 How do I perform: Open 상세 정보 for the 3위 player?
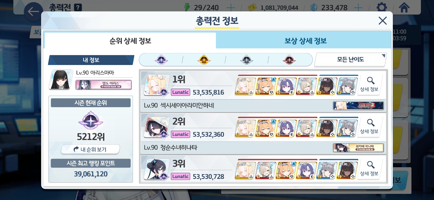pos(369,169)
